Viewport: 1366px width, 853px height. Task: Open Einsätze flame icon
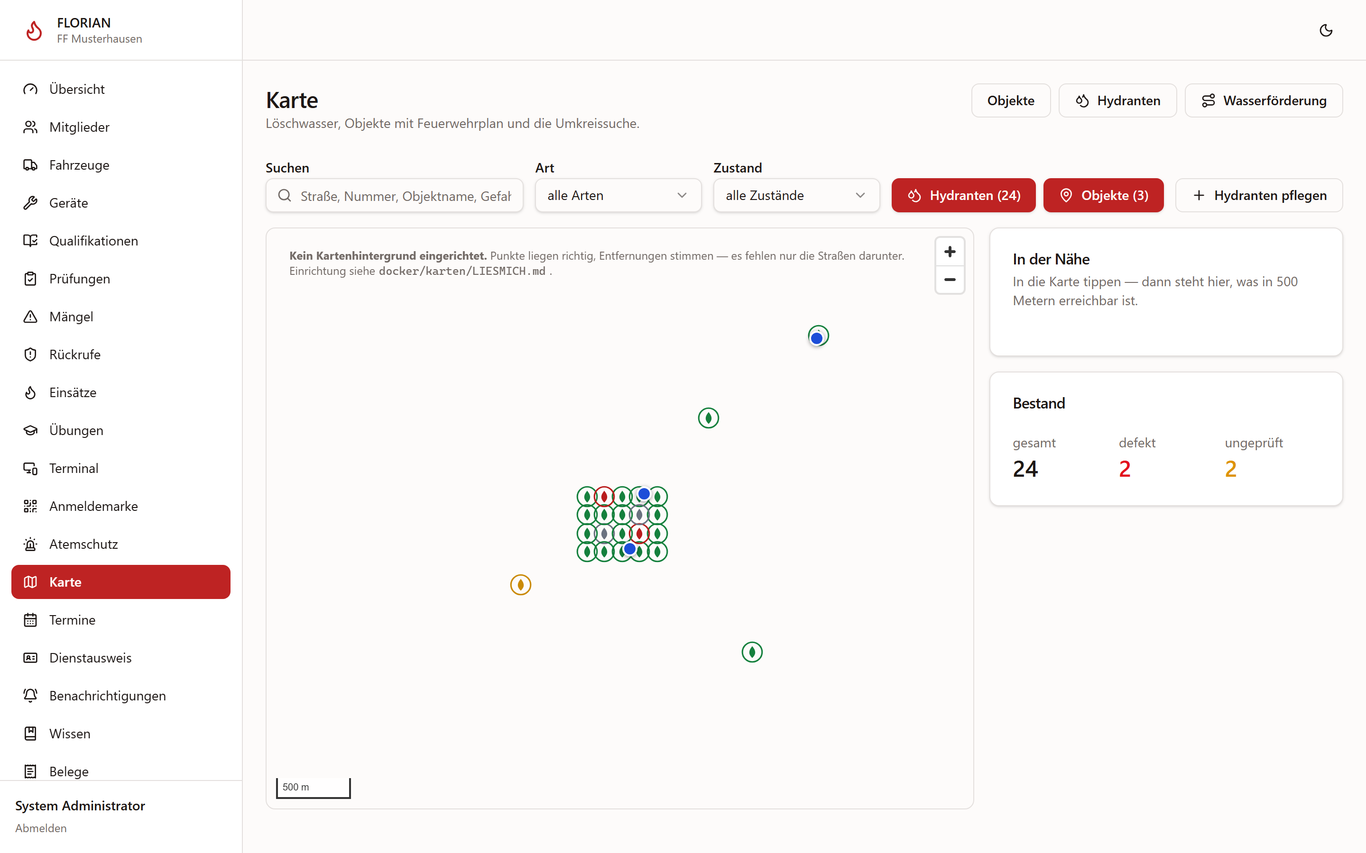click(30, 392)
